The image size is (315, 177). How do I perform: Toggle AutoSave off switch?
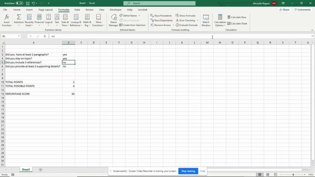(19, 3)
